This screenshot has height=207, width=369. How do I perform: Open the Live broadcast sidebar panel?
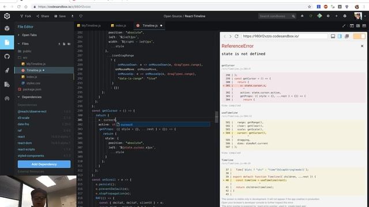[x=7, y=98]
